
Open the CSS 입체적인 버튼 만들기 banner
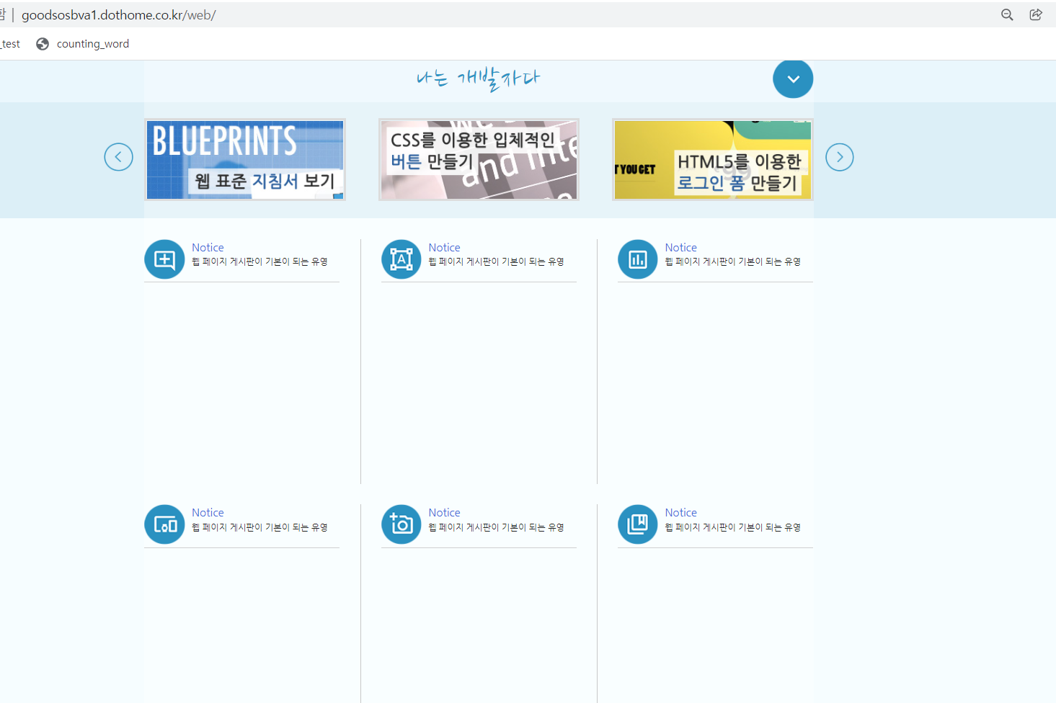pos(478,159)
